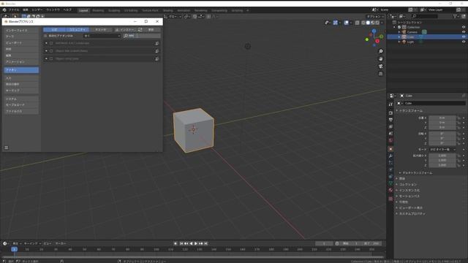Screen dimensions: 468x263
Task: Expand the Camera item in outliner
Action: point(399,32)
